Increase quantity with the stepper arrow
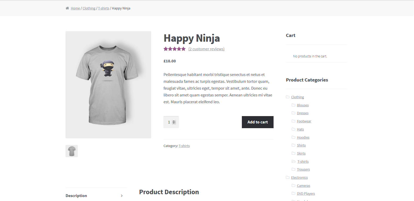Image resolution: width=414 pixels, height=201 pixels. tap(174, 121)
